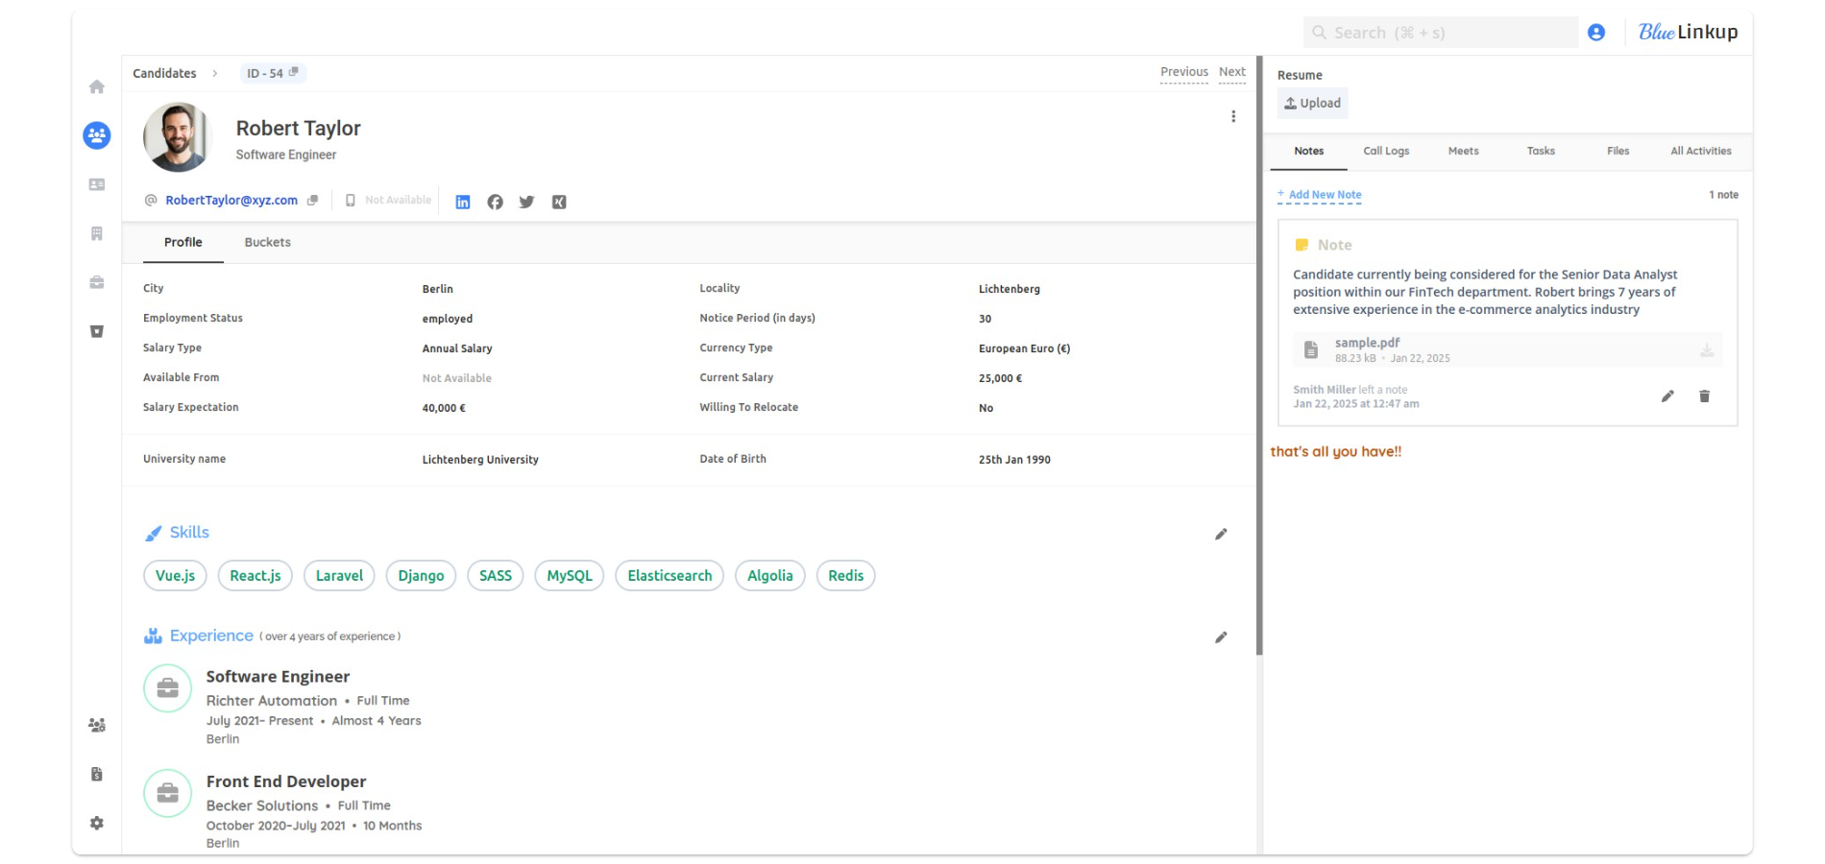Screen dimensions: 1825x864
Task: Open the candidate's Xing profile
Action: pyautogui.click(x=558, y=202)
